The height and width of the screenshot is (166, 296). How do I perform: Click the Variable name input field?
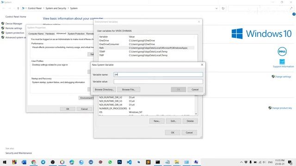pyautogui.click(x=158, y=75)
